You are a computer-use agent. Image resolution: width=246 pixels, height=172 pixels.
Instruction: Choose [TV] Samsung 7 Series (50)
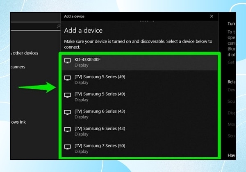[x=140, y=149]
